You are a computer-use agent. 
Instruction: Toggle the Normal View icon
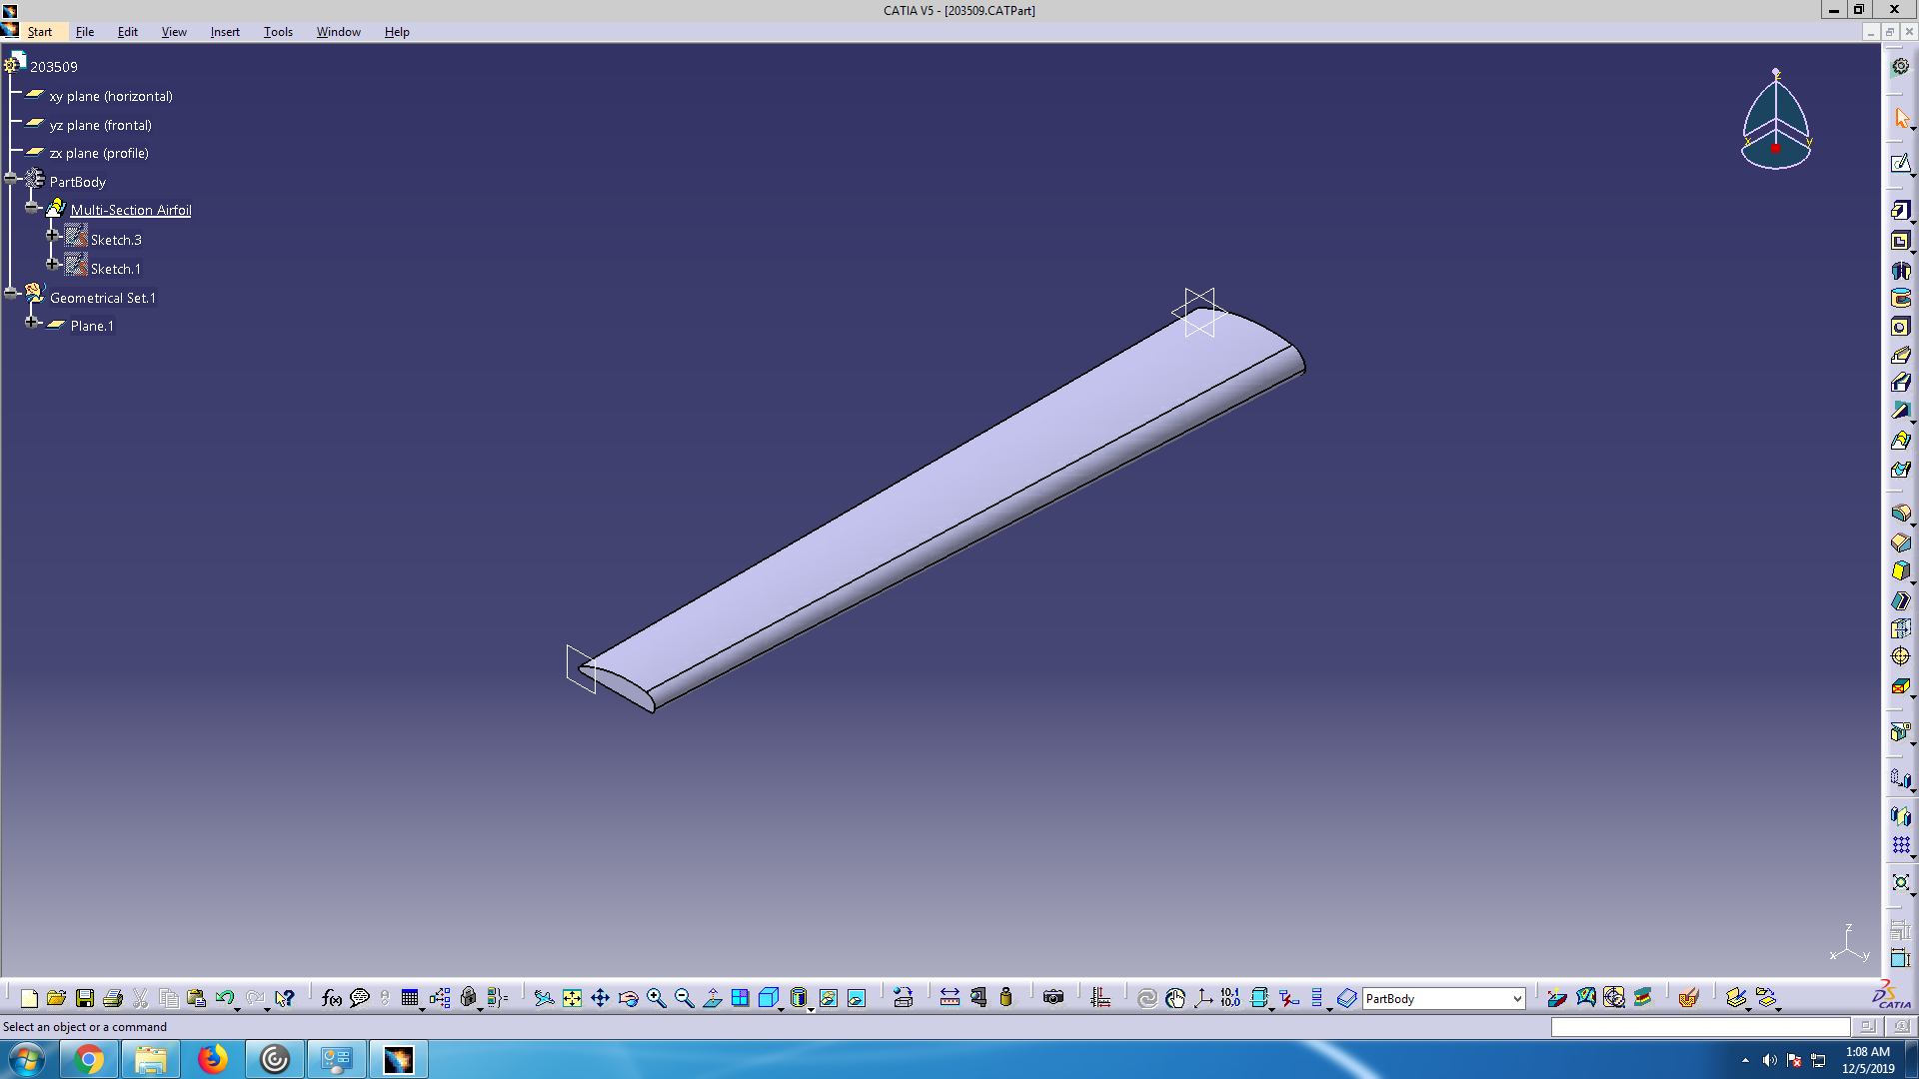pyautogui.click(x=712, y=998)
